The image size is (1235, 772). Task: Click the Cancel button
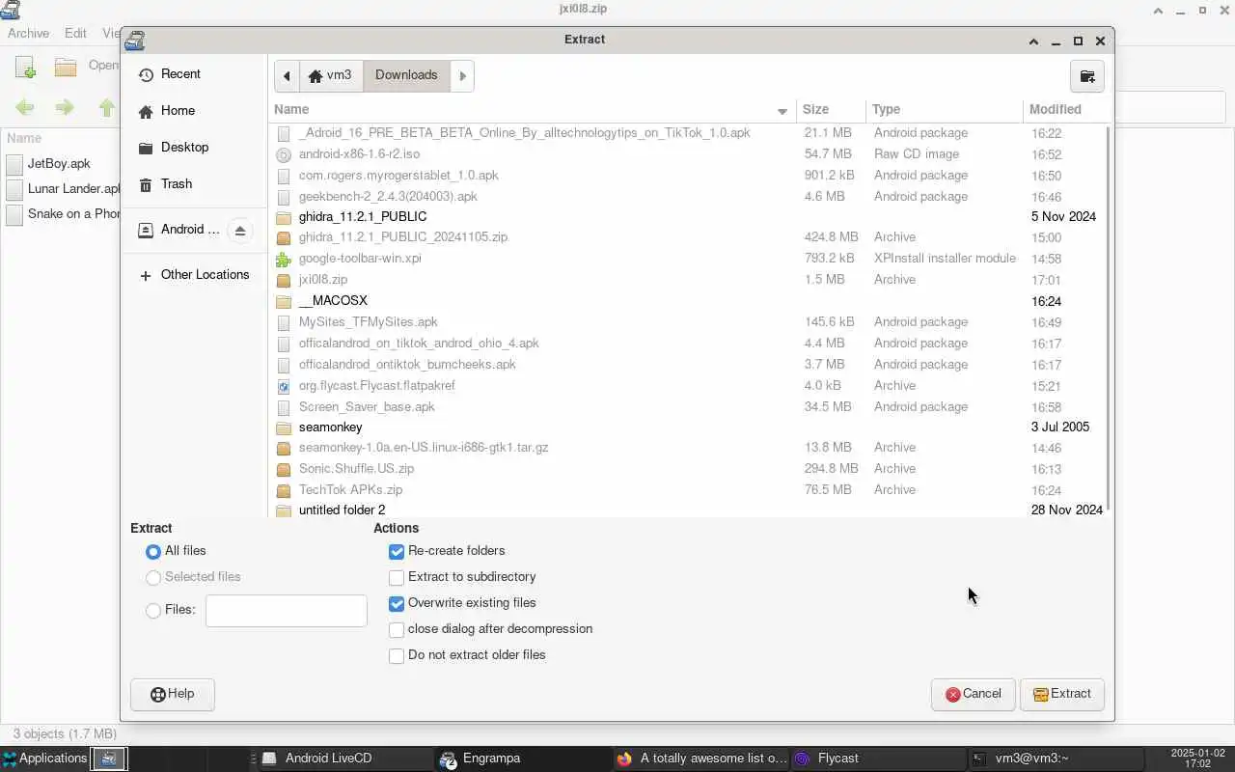pos(973,694)
